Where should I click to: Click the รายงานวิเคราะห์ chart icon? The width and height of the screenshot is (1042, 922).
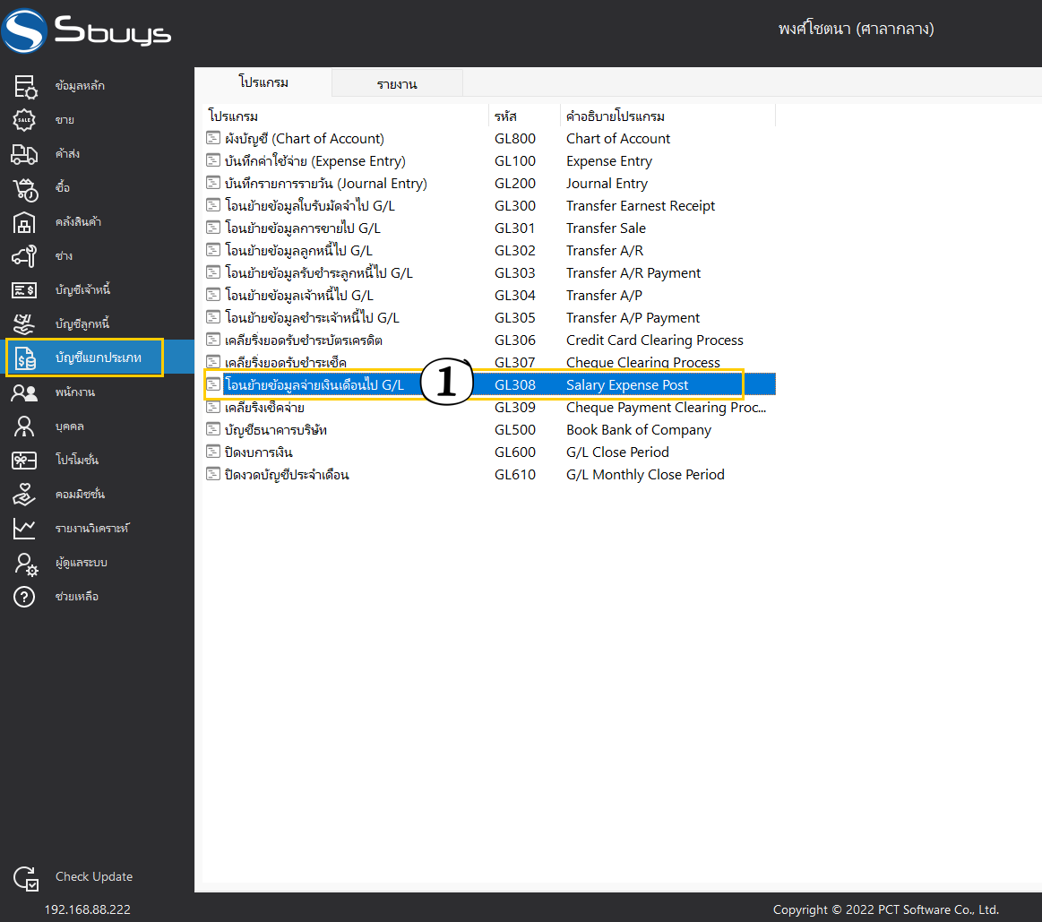click(24, 529)
